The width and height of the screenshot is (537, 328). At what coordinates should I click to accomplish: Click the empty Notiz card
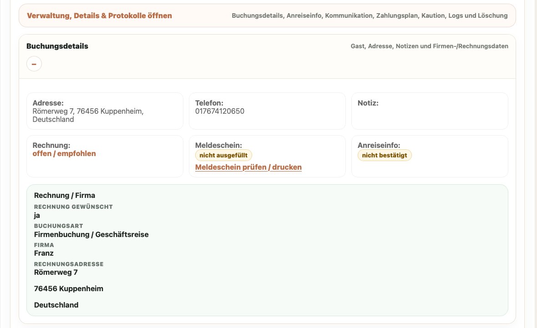(430, 111)
